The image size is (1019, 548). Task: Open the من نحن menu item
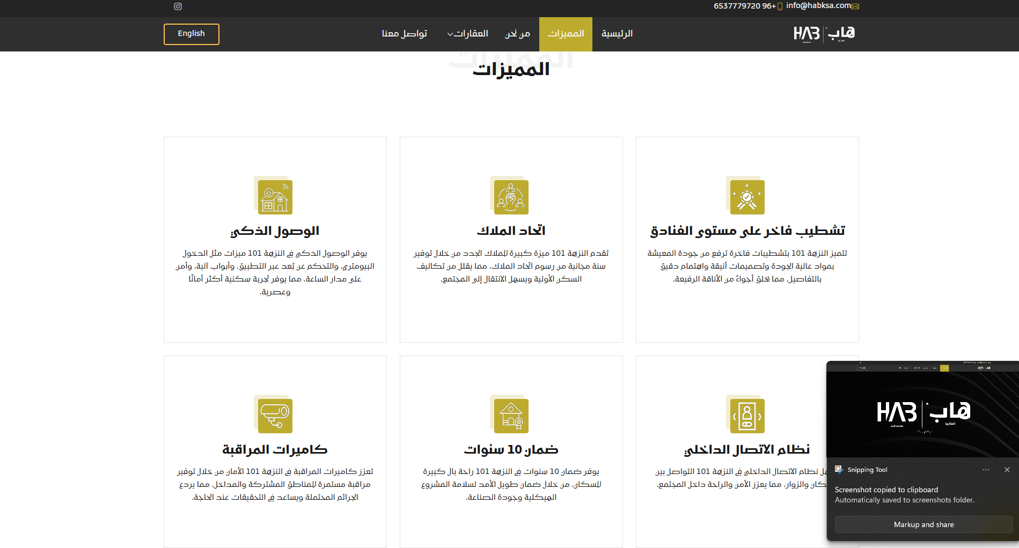pos(517,34)
